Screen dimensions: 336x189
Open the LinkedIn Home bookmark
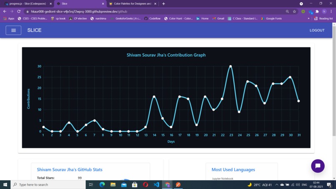pos(203,18)
